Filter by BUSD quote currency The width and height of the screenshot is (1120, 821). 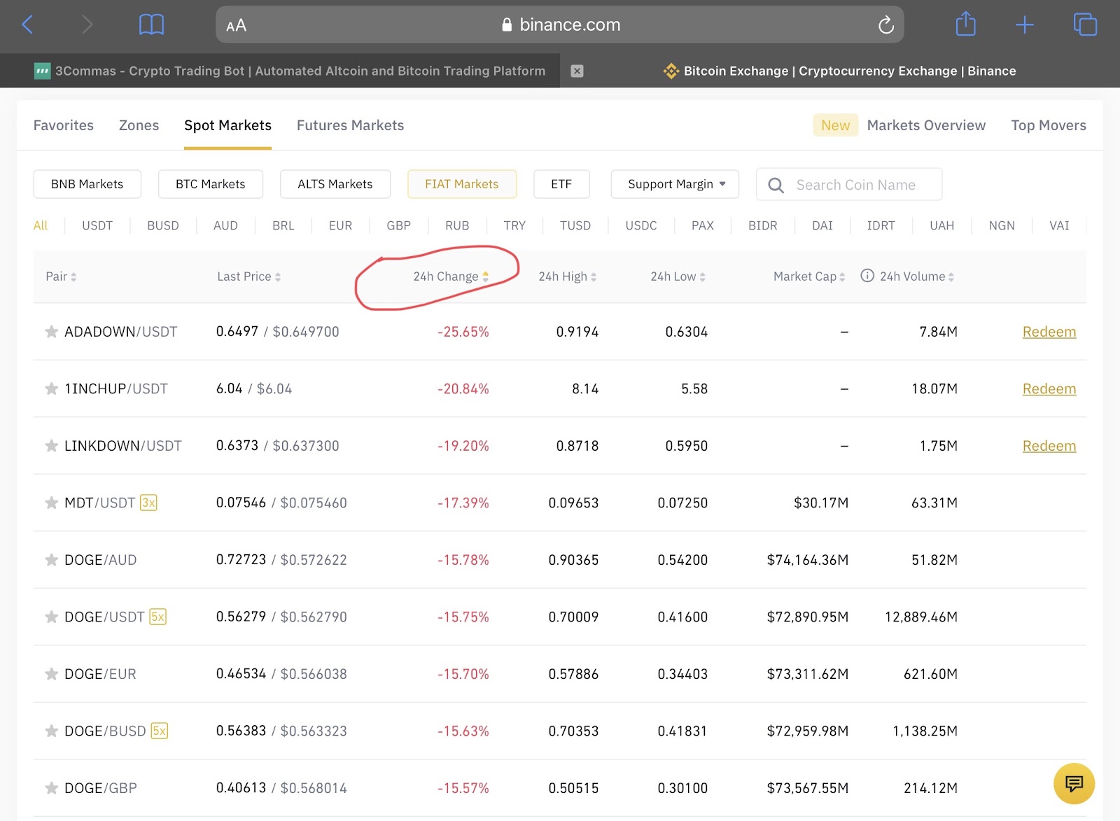163,225
